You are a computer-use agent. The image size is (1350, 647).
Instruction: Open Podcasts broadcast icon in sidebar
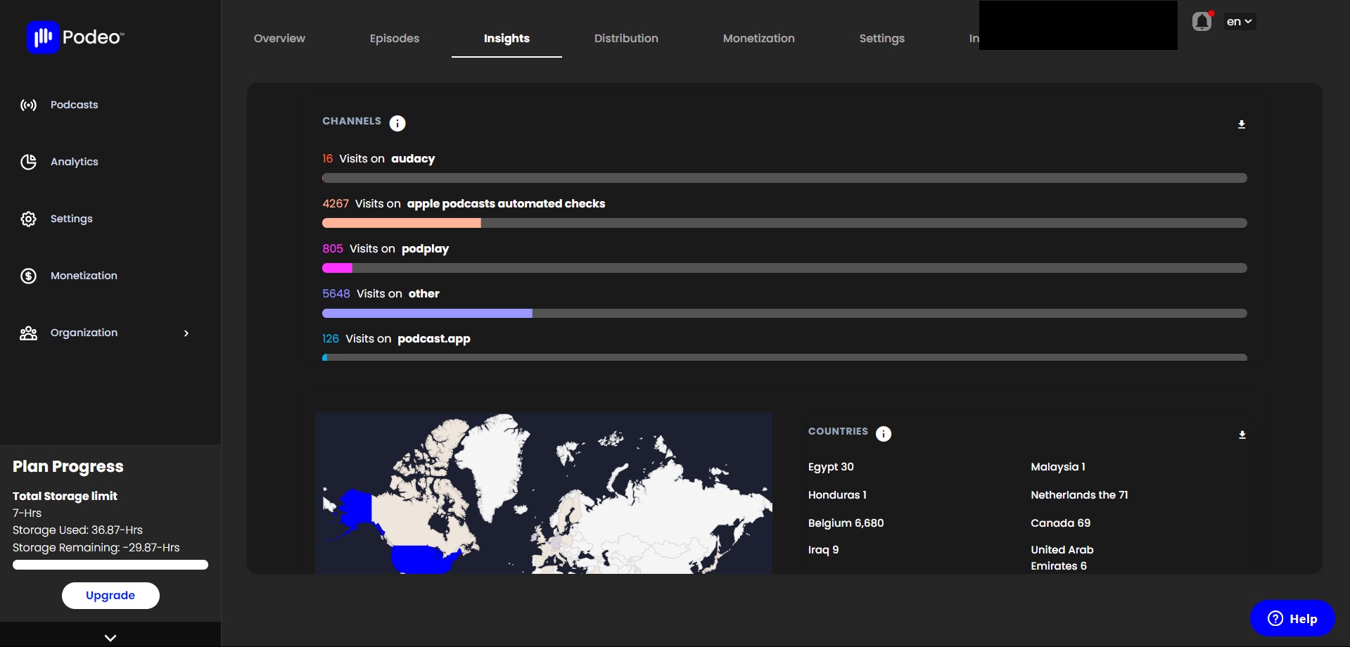tap(28, 105)
